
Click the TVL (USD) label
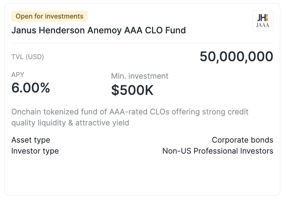pos(28,57)
